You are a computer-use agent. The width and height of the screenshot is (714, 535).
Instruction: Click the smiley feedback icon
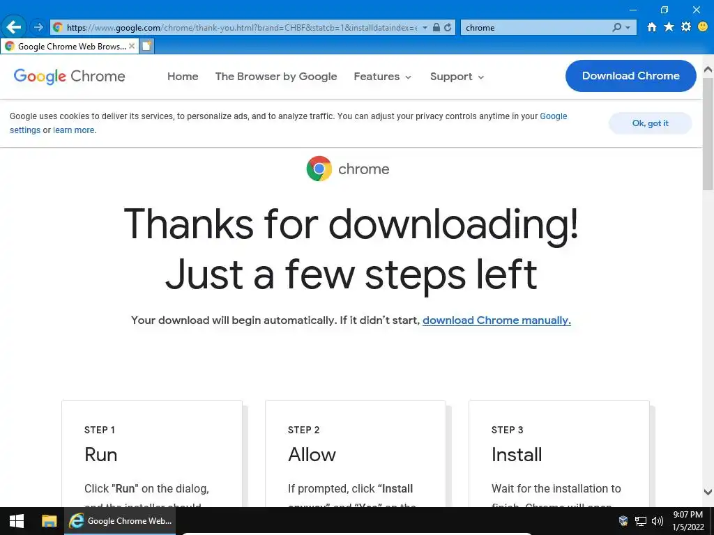(703, 27)
